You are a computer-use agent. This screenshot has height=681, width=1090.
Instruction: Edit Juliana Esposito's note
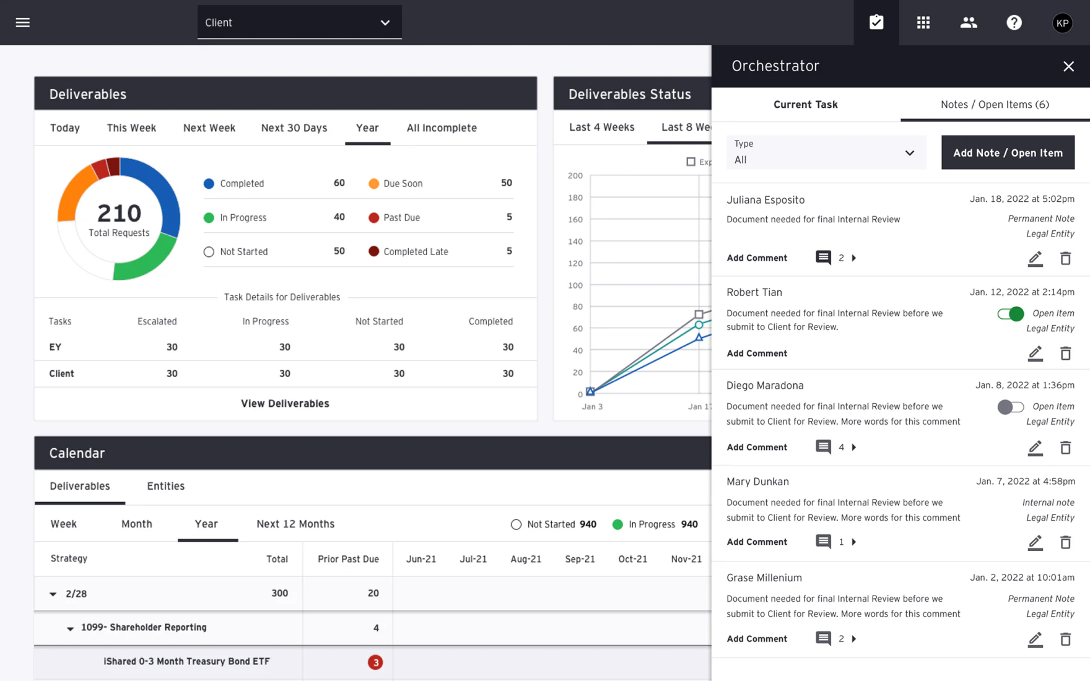pos(1035,258)
